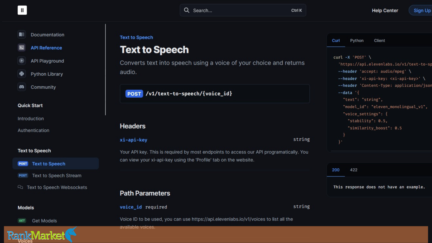Image resolution: width=432 pixels, height=243 pixels.
Task: Click the Ctrl K shortcut hint
Action: [297, 10]
